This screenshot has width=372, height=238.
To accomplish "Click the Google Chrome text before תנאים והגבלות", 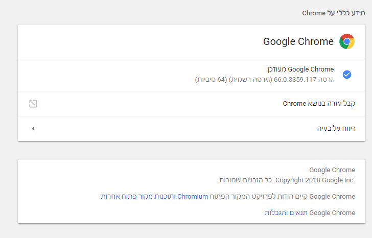I will point(332,212).
